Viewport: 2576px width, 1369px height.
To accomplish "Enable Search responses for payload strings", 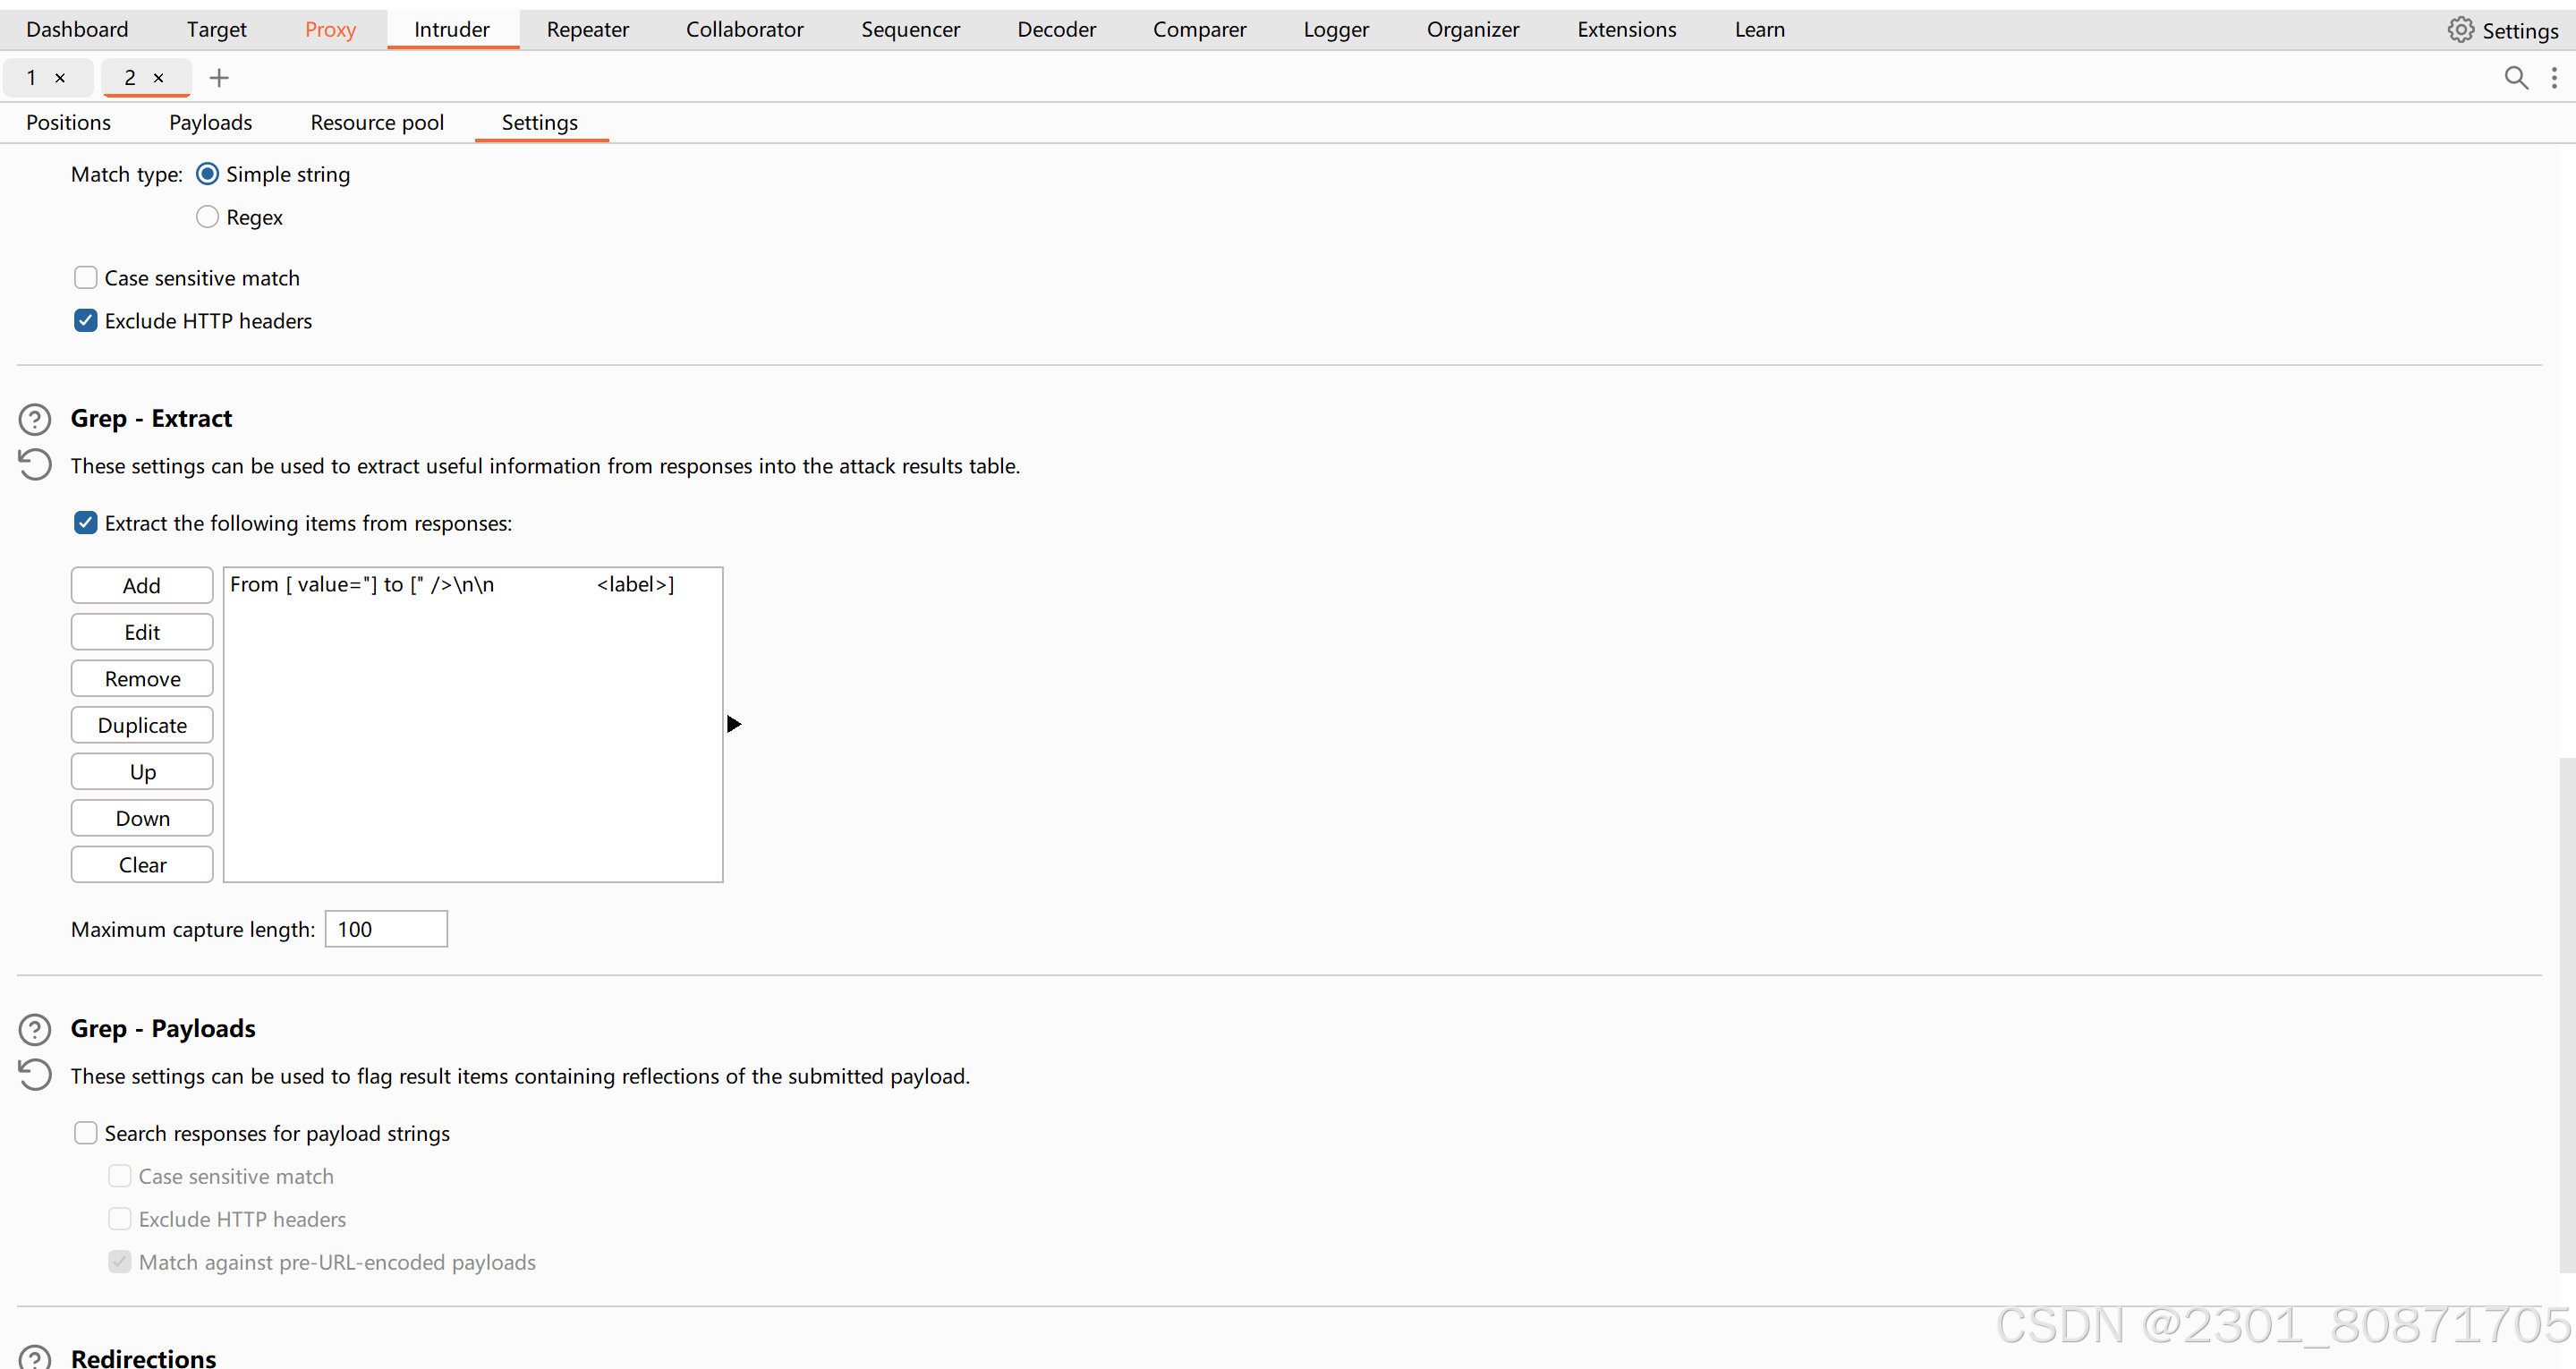I will pos(86,1133).
